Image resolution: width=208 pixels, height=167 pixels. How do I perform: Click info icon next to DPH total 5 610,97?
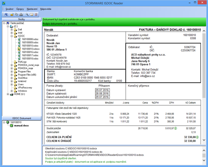[176, 128]
